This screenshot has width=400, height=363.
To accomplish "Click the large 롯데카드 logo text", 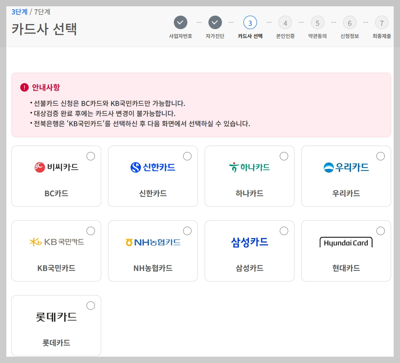I will pos(57,317).
